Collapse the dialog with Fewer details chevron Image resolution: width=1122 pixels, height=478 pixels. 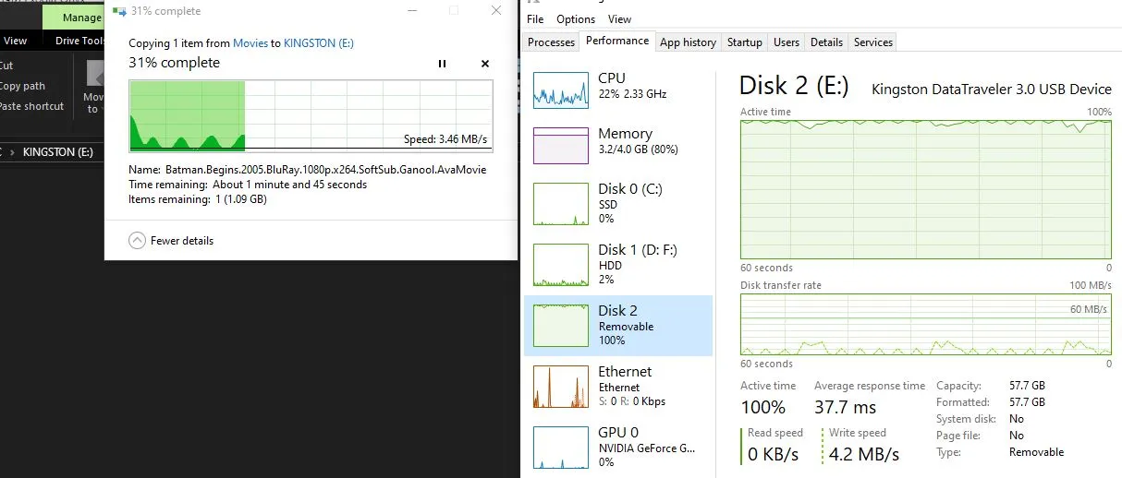pos(137,241)
